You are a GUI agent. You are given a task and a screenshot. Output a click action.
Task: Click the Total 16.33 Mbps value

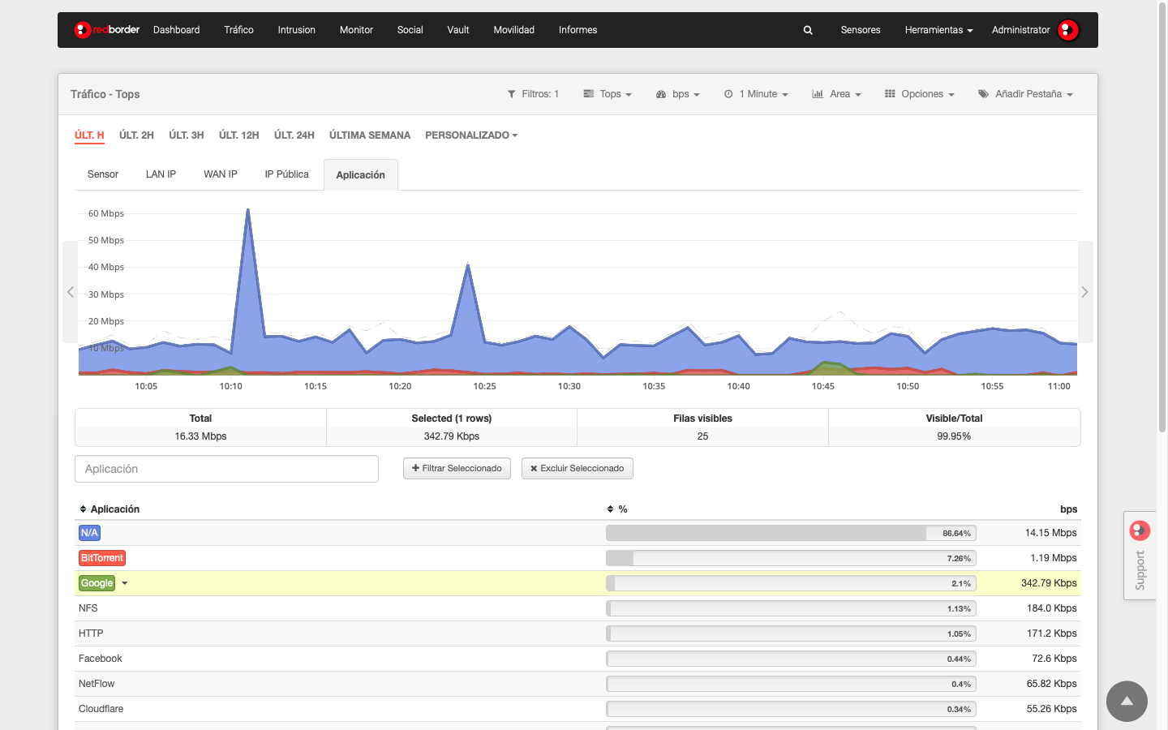[200, 436]
